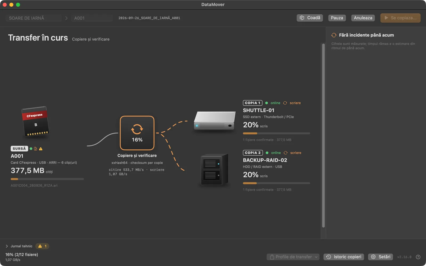The image size is (426, 266).
Task: Click the Se copiaza... button
Action: (400, 18)
